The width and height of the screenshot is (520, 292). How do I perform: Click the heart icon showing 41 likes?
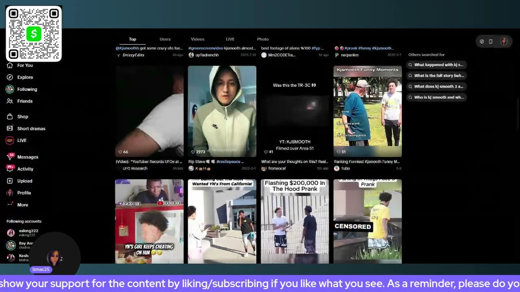pos(266,152)
